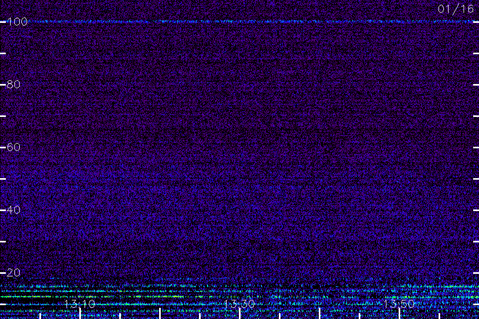
Task: Click the 60 frequency axis label
Action: point(13,147)
